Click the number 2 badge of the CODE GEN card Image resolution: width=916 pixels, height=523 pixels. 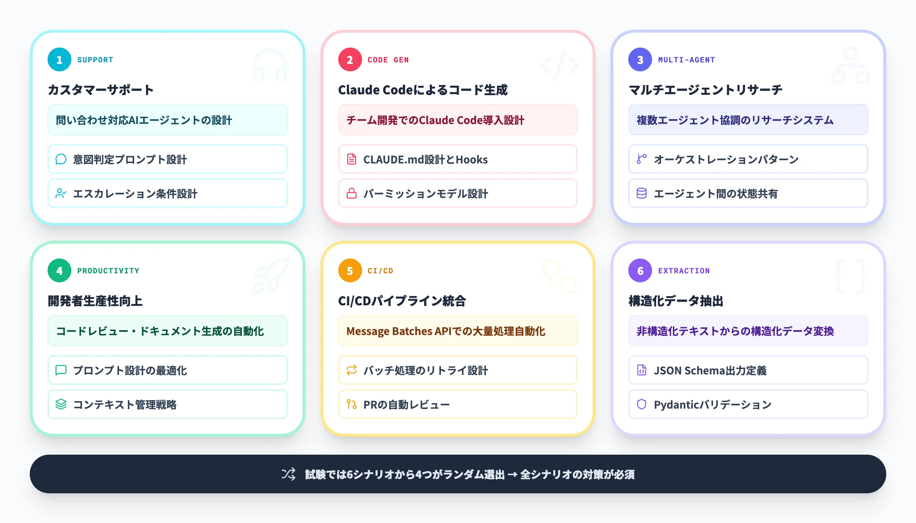click(350, 59)
